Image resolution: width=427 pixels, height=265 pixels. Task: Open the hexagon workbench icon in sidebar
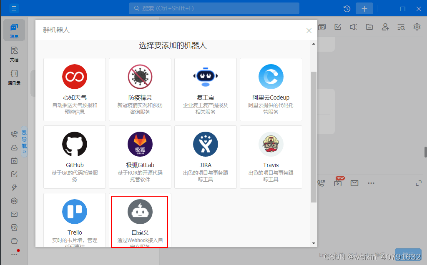point(14,201)
